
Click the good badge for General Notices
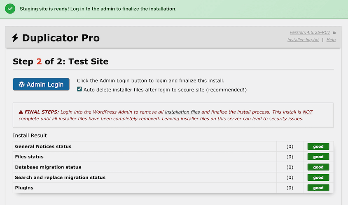[318, 146]
